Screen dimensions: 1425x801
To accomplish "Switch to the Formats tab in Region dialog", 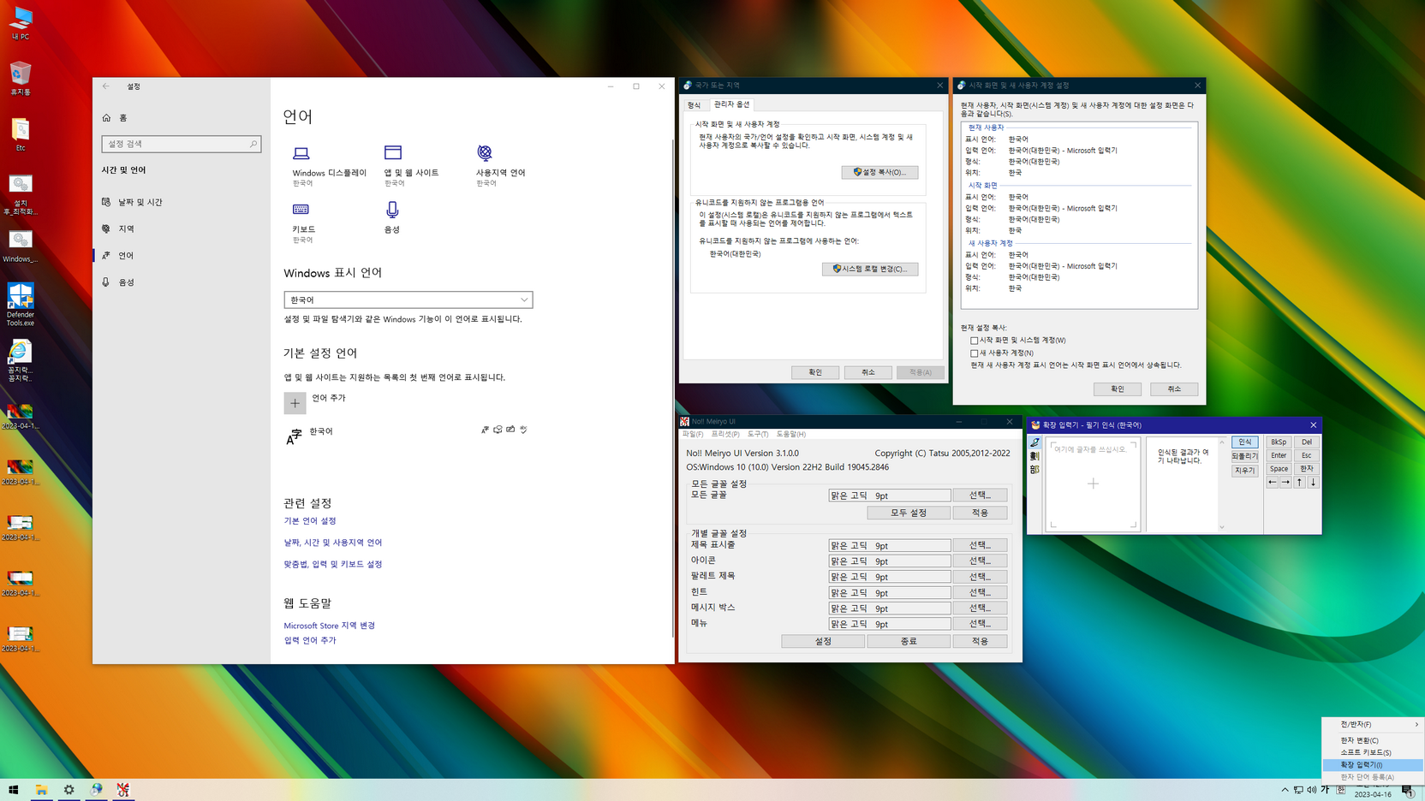I will coord(695,105).
